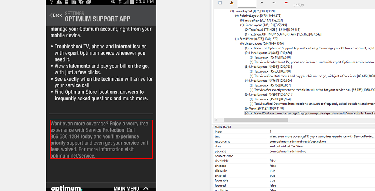Click the clickable property value 'true'
Image resolution: width=375 pixels, height=191 pixels.
click(x=272, y=171)
